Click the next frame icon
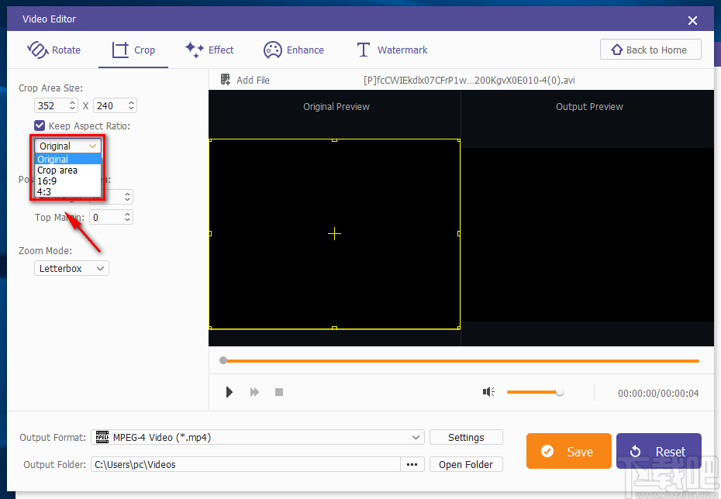Viewport: 721px width, 499px height. click(x=254, y=392)
